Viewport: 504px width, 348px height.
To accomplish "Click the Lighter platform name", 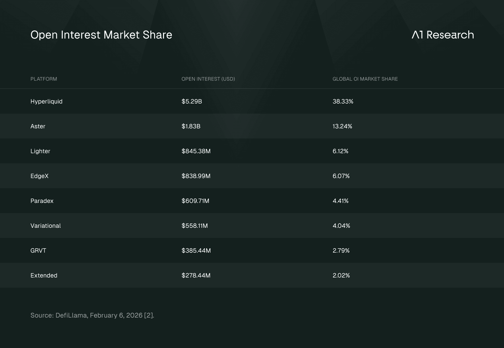I will [40, 151].
